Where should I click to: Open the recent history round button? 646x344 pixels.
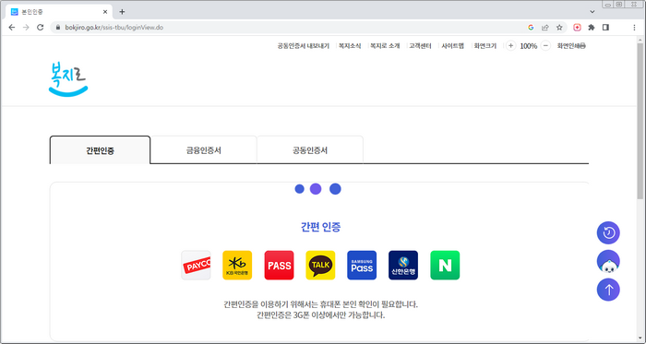608,233
